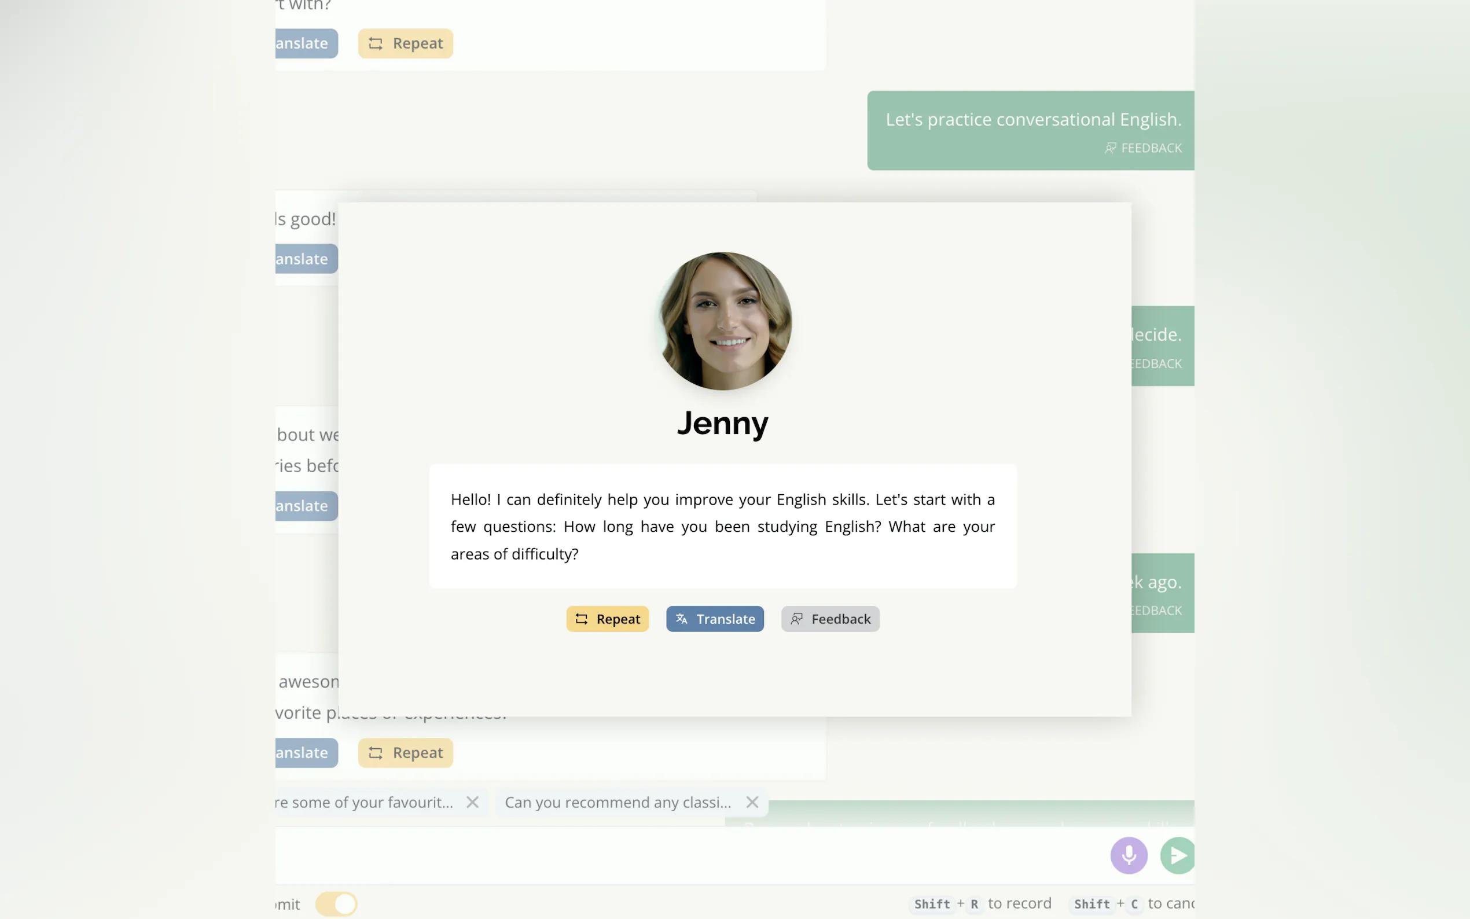This screenshot has height=919, width=1470.
Task: Click the topmost partially visible Translate button
Action: [x=306, y=44]
